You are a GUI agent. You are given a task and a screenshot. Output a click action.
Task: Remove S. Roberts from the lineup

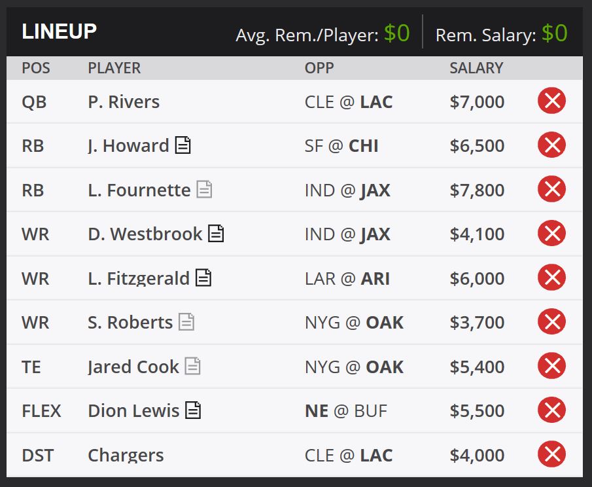(551, 322)
